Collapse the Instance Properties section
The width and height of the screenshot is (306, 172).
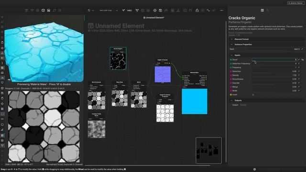(266, 44)
